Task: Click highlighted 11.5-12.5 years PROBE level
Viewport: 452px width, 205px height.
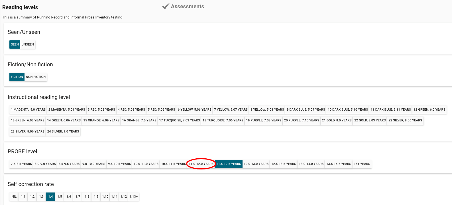Action: [x=229, y=164]
